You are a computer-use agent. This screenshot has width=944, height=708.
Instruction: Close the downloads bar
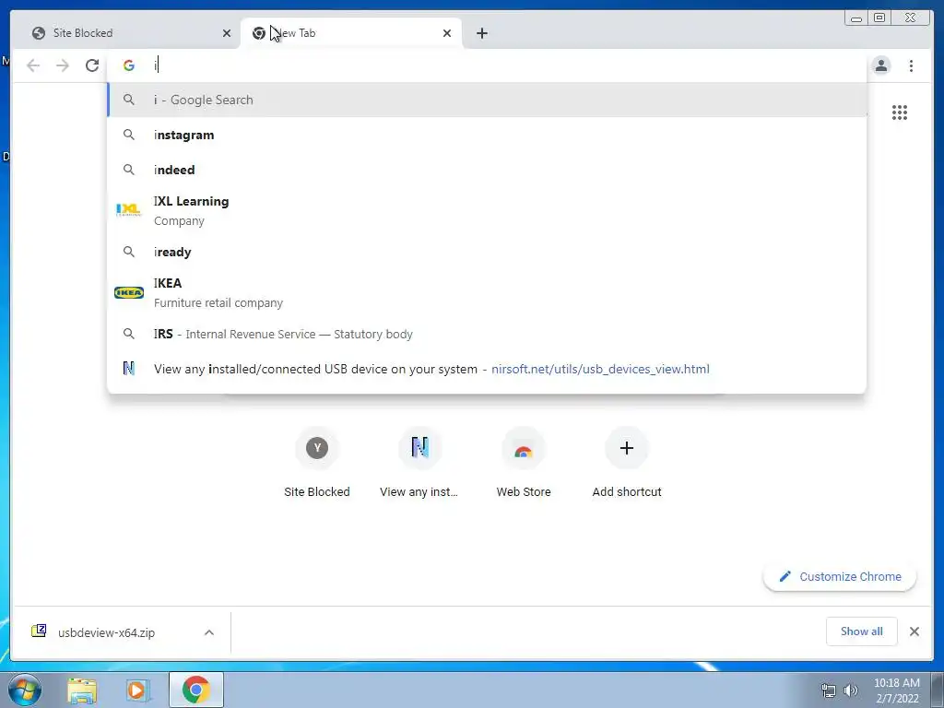pyautogui.click(x=914, y=631)
